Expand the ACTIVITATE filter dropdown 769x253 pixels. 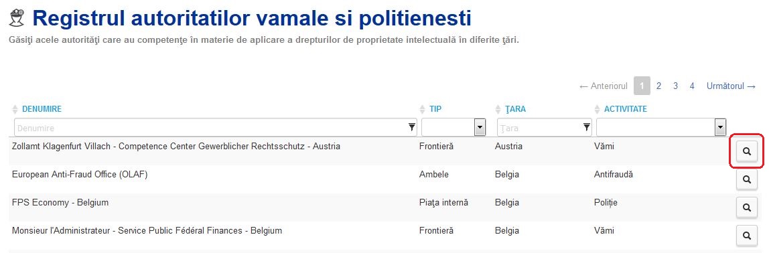point(720,127)
